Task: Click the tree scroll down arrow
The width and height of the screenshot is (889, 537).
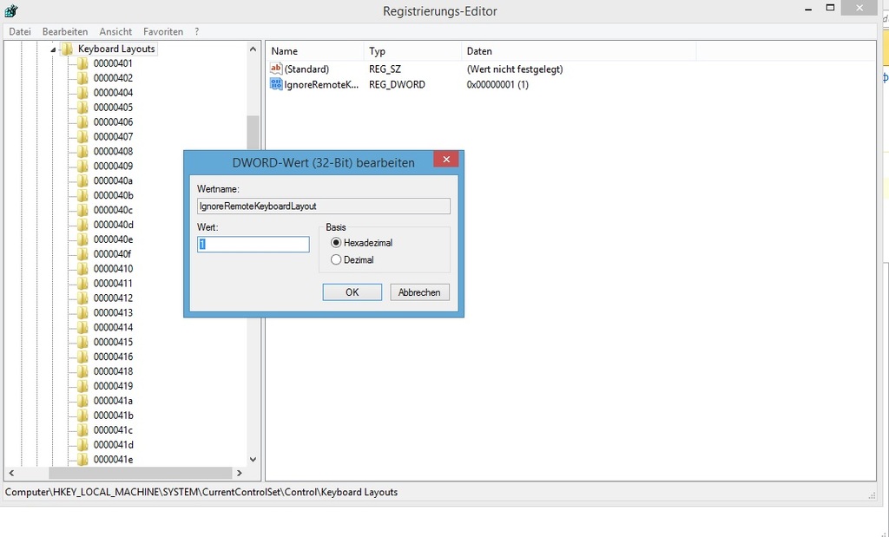Action: (x=253, y=459)
